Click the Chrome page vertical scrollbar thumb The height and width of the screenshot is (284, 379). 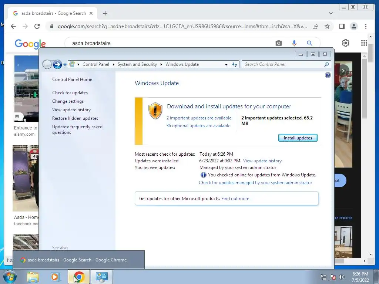[x=371, y=53]
